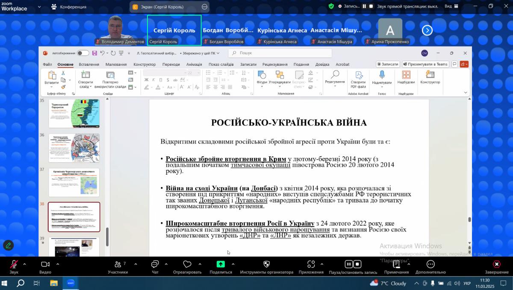Open the Present in Teams dropdown
Screen dimensions: 513x290
(x=425, y=64)
